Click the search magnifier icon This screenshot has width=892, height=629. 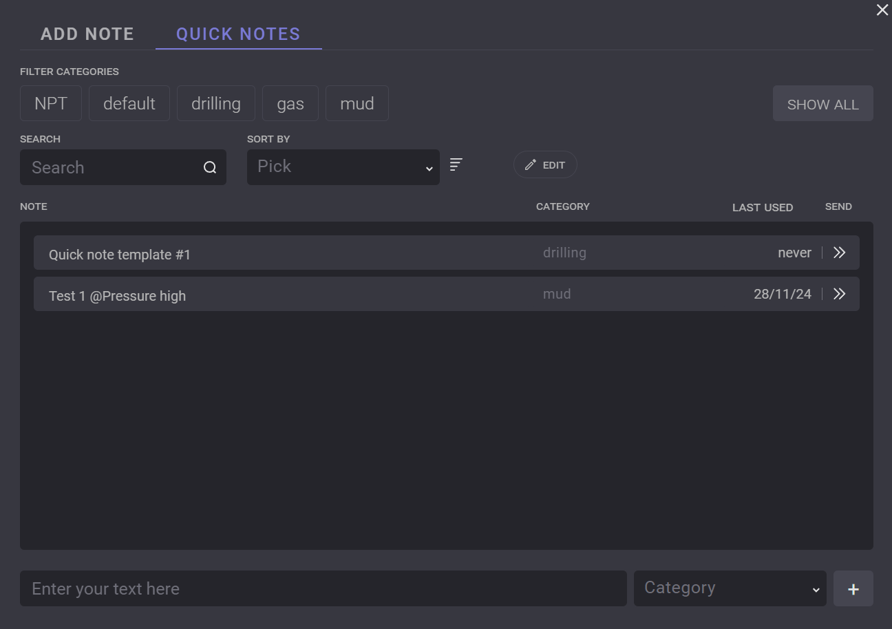coord(210,167)
